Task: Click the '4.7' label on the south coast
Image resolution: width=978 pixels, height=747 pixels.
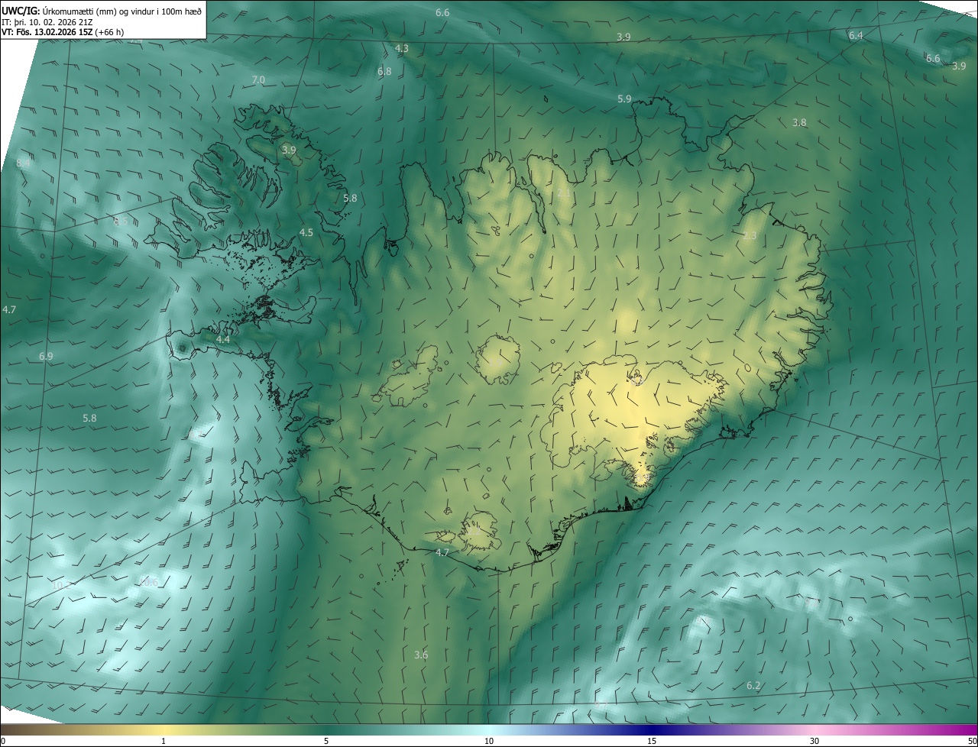Action: (x=442, y=551)
